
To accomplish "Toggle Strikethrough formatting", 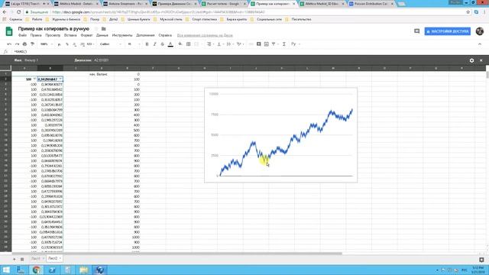I will [x=163, y=44].
